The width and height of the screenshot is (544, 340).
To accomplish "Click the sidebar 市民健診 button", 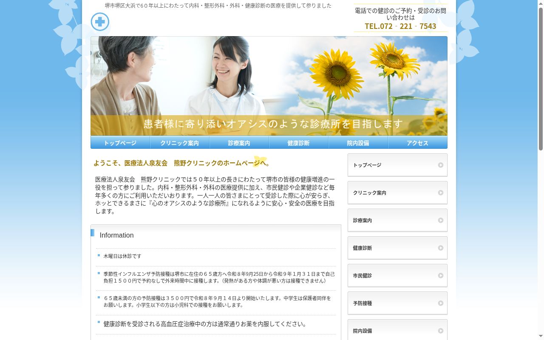I will coord(397,275).
